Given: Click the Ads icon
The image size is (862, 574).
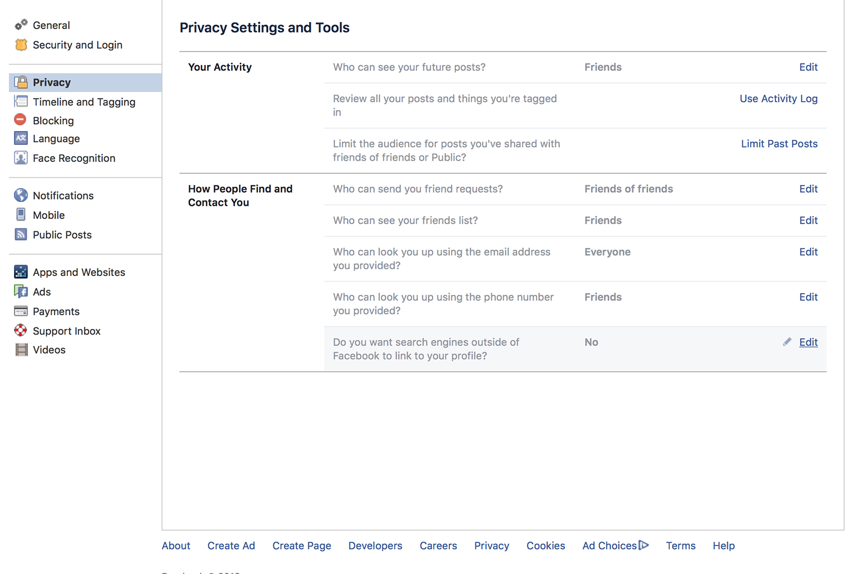Looking at the screenshot, I should coord(21,292).
